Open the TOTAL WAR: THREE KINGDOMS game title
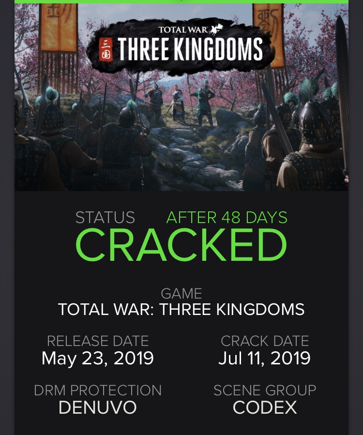363x435 pixels. coord(181,309)
